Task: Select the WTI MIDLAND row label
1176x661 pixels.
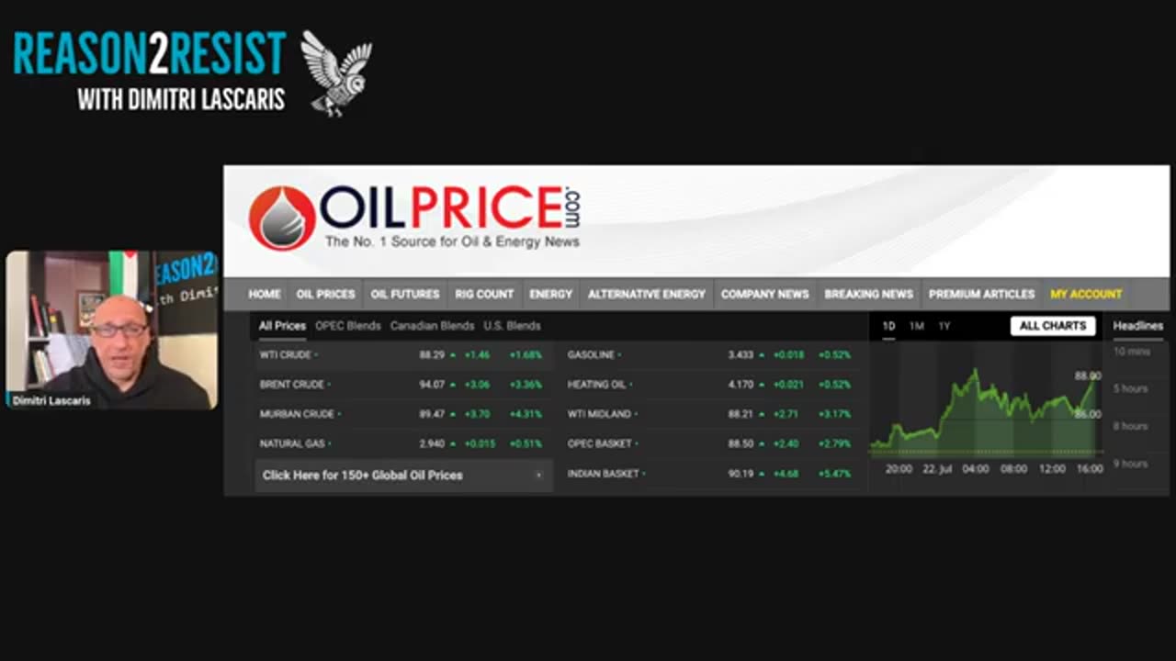Action: point(599,414)
